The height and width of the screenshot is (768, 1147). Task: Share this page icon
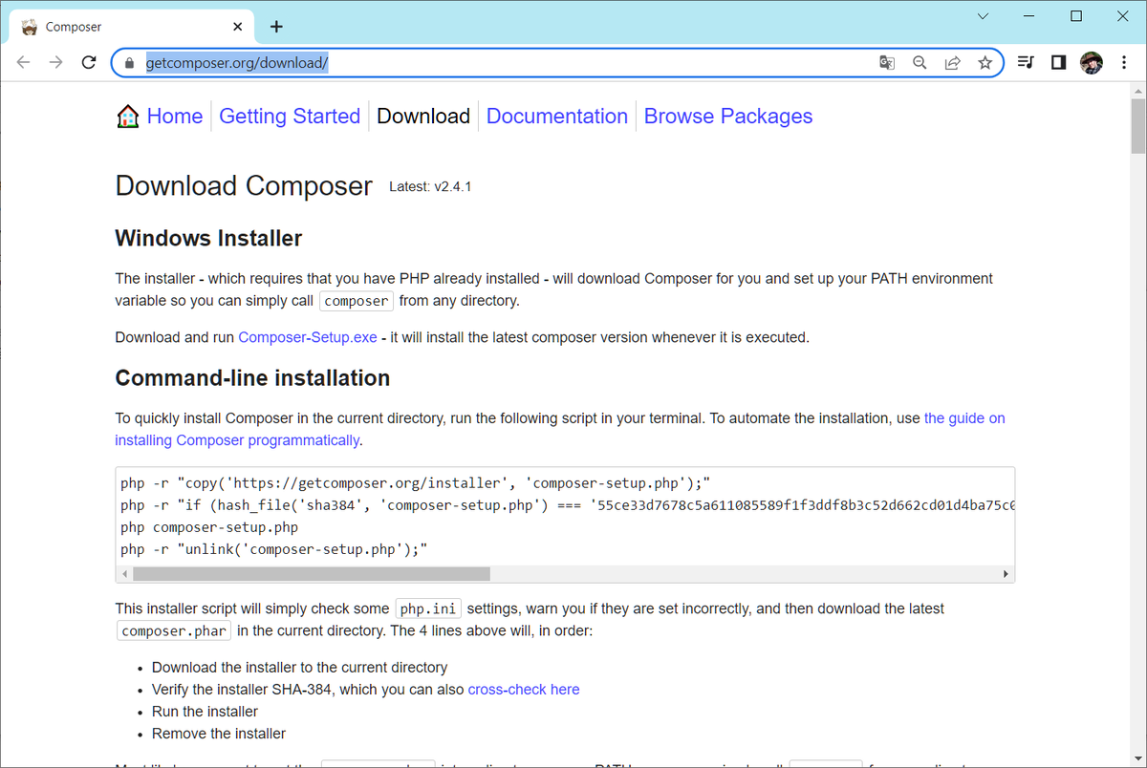click(x=952, y=63)
